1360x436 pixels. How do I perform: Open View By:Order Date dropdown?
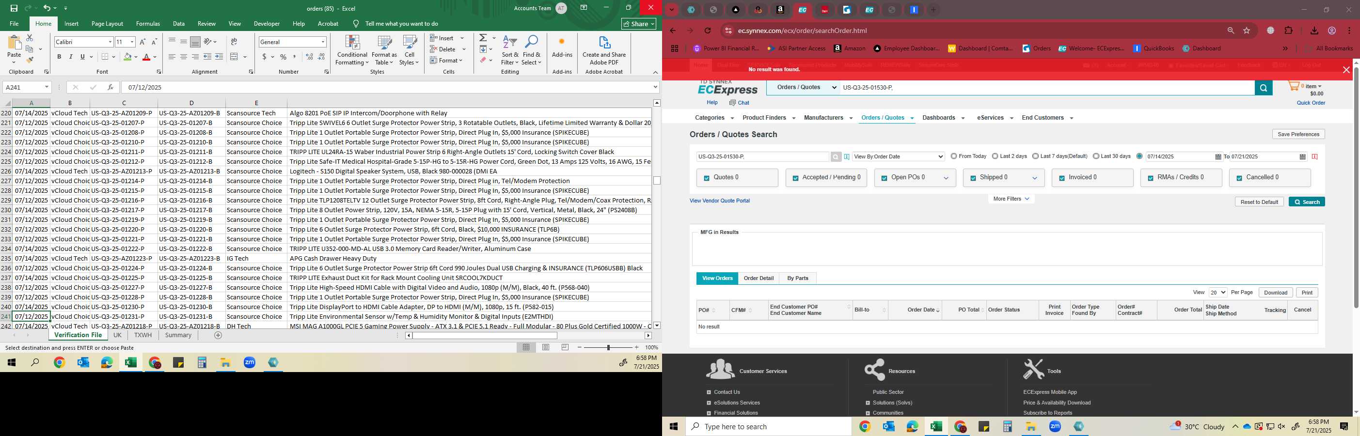click(898, 157)
